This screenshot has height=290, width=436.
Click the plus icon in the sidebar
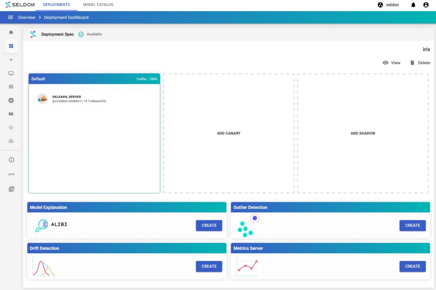click(x=11, y=60)
